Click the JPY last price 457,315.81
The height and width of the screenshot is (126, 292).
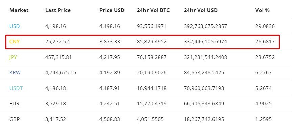click(x=58, y=57)
